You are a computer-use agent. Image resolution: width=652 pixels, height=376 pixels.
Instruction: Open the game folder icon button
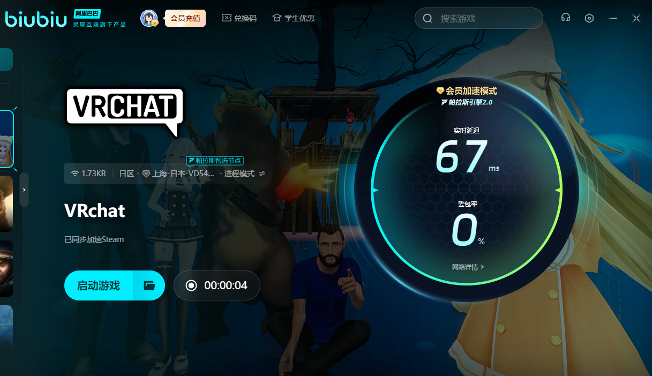point(149,285)
